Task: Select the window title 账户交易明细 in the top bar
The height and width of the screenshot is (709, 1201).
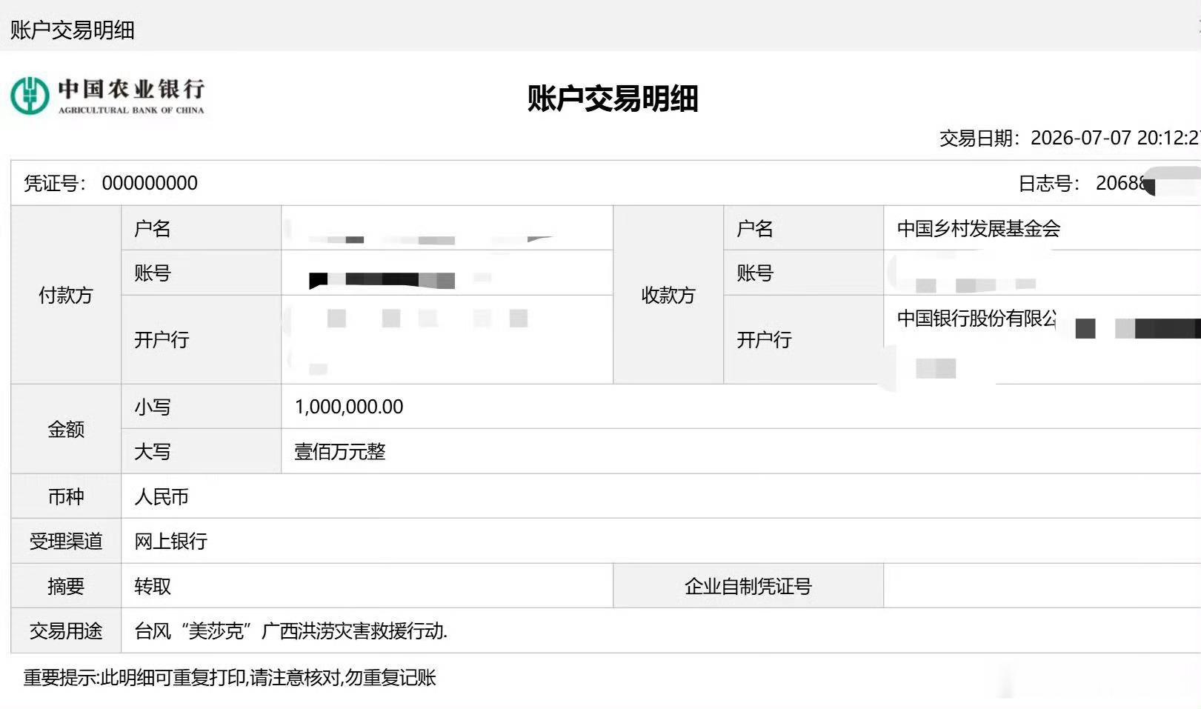Action: point(72,30)
